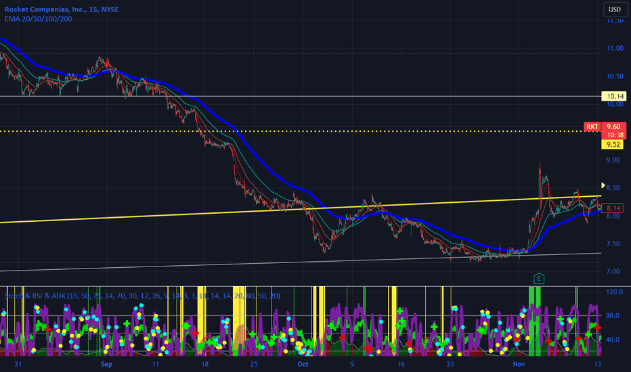Click the red 9.60 current price label

click(613, 126)
